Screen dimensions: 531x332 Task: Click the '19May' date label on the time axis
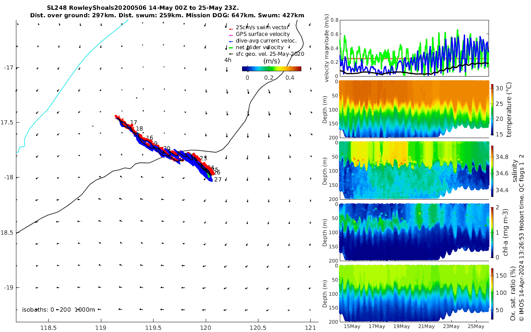click(402, 327)
